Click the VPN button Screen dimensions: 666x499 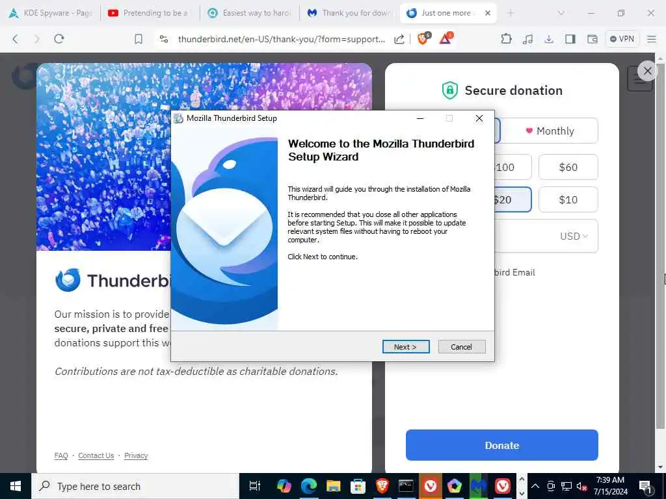(622, 39)
